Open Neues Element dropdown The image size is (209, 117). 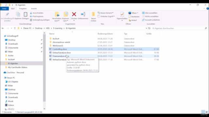click(x=105, y=13)
